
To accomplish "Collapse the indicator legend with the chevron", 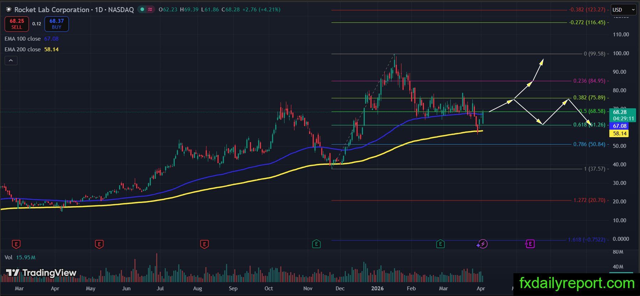I will [x=11, y=61].
